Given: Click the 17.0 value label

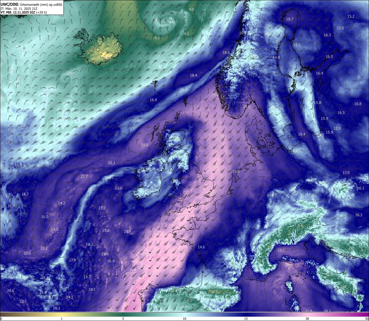Looking at the screenshot, I should [x=346, y=173].
